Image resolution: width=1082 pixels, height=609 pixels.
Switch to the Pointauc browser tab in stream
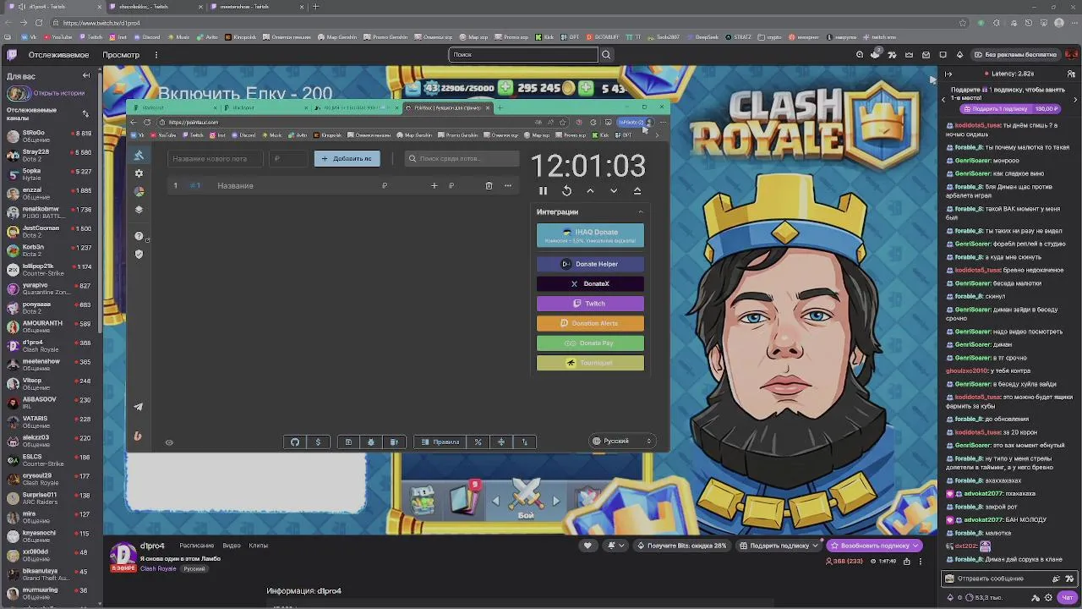pos(445,107)
